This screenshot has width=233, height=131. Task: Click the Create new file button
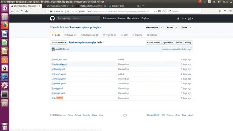[x=154, y=43]
